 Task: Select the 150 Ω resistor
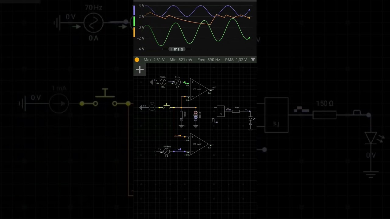(x=236, y=111)
